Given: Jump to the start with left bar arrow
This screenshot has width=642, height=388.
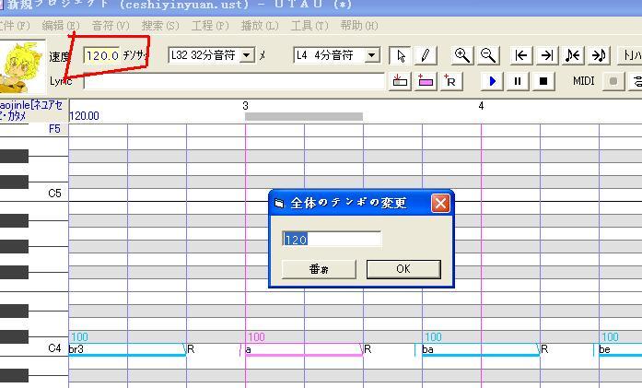Looking at the screenshot, I should [521, 55].
